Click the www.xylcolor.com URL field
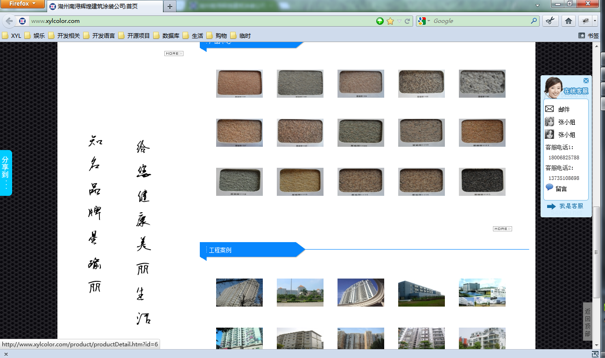The width and height of the screenshot is (605, 358). (x=202, y=21)
